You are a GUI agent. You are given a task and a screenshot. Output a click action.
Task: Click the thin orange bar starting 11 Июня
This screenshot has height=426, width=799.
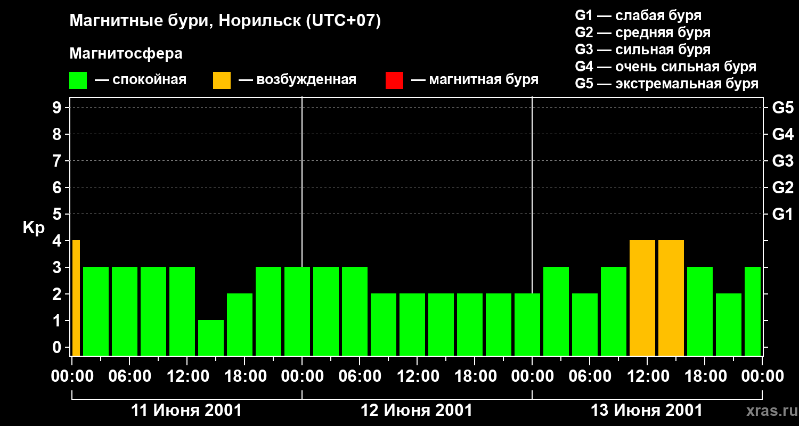76,298
